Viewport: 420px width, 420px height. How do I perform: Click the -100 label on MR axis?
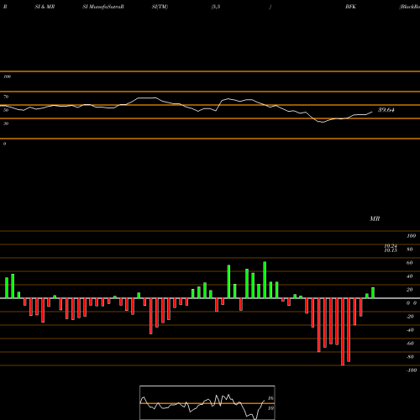pyautogui.click(x=412, y=370)
